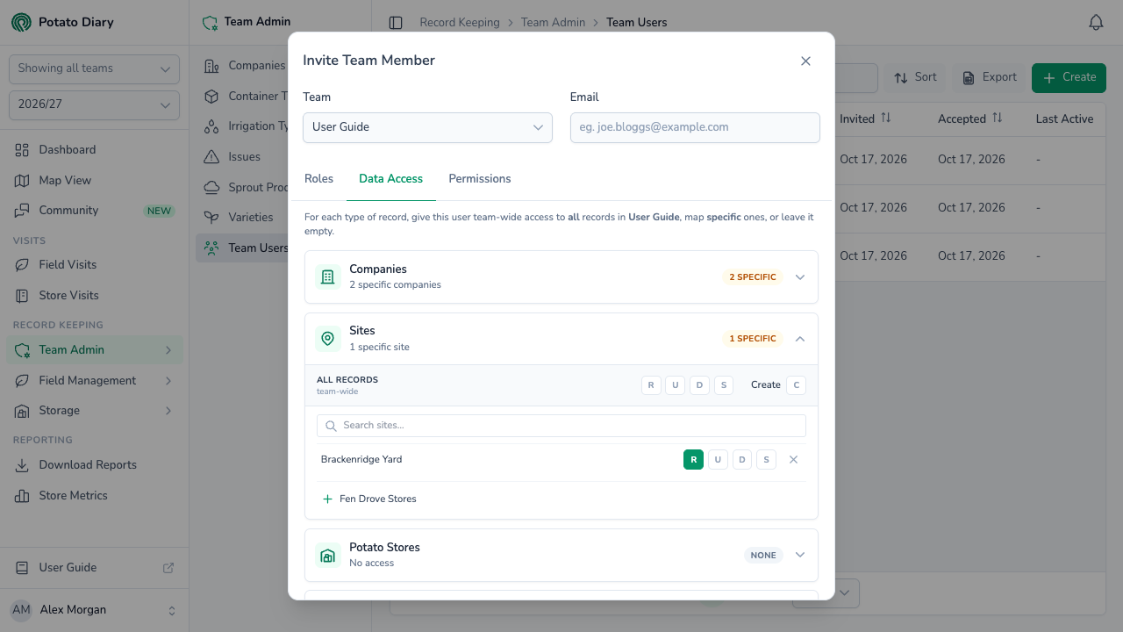Image resolution: width=1123 pixels, height=632 pixels.
Task: Toggle Update access for Brackenridge Yard
Action: coord(718,460)
